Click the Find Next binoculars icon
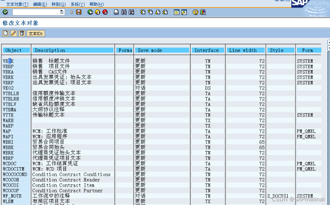Screen dimensions: 330x205 (x=131, y=12)
